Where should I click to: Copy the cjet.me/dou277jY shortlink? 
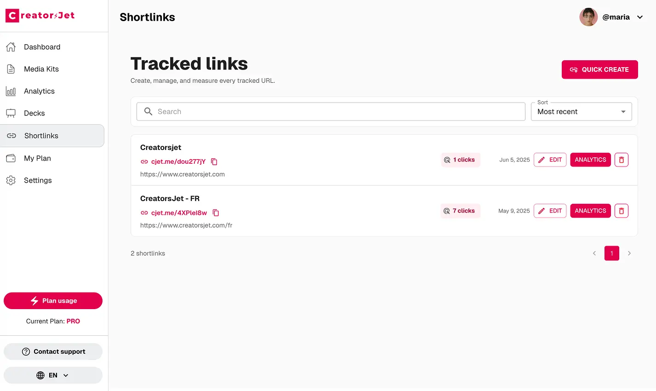214,161
